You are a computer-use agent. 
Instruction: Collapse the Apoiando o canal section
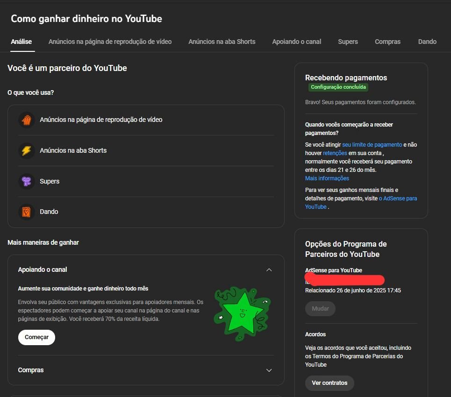(x=269, y=269)
